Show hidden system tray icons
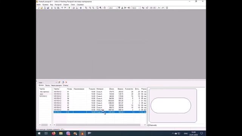Viewport: 242px width, 136px height. click(173, 133)
